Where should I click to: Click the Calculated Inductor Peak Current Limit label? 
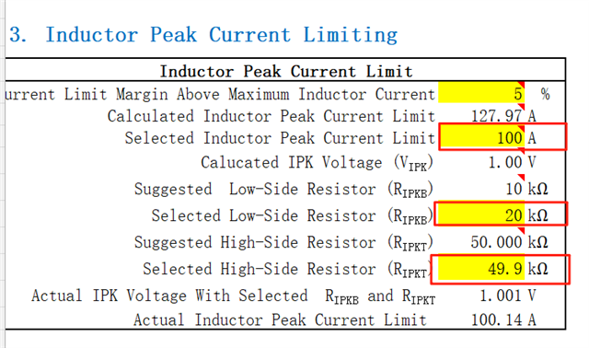point(271,116)
